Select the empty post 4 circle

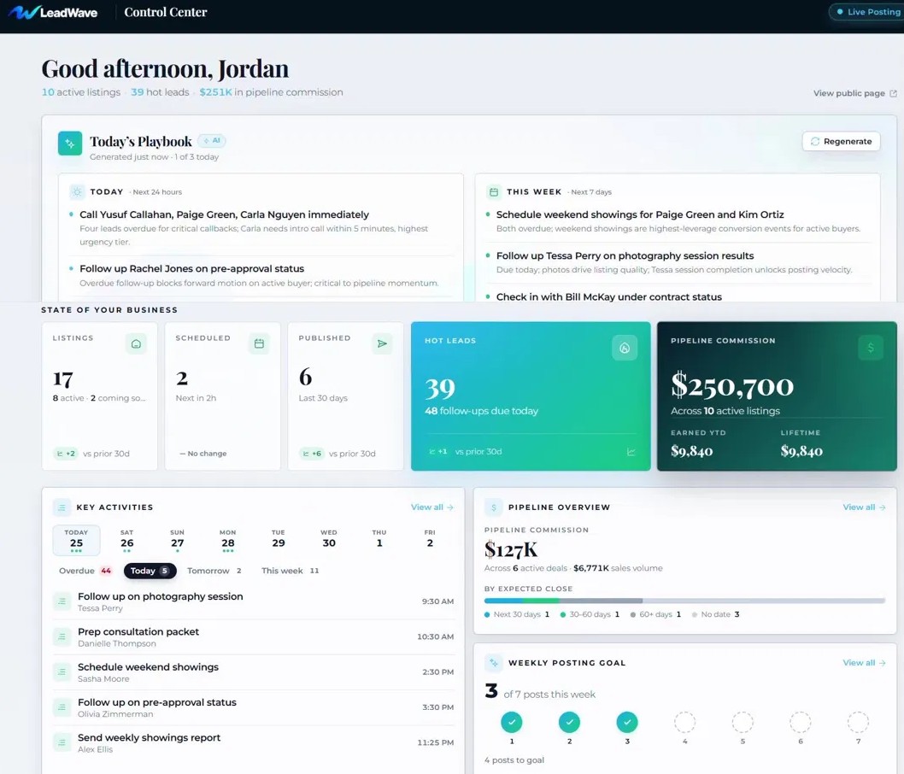tap(685, 722)
